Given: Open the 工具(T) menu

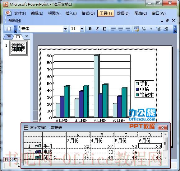Looking at the screenshot, I should point(106,13).
